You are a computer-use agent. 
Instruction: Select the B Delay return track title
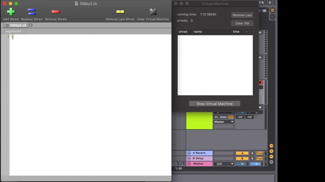pyautogui.click(x=198, y=158)
